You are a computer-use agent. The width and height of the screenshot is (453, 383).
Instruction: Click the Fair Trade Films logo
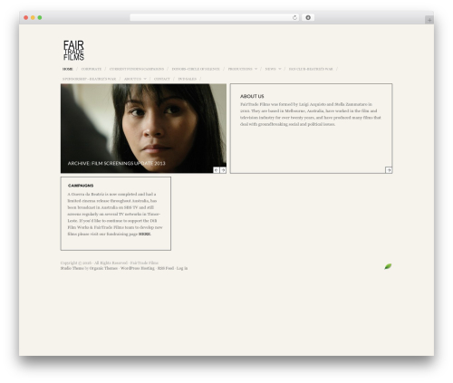pos(73,51)
